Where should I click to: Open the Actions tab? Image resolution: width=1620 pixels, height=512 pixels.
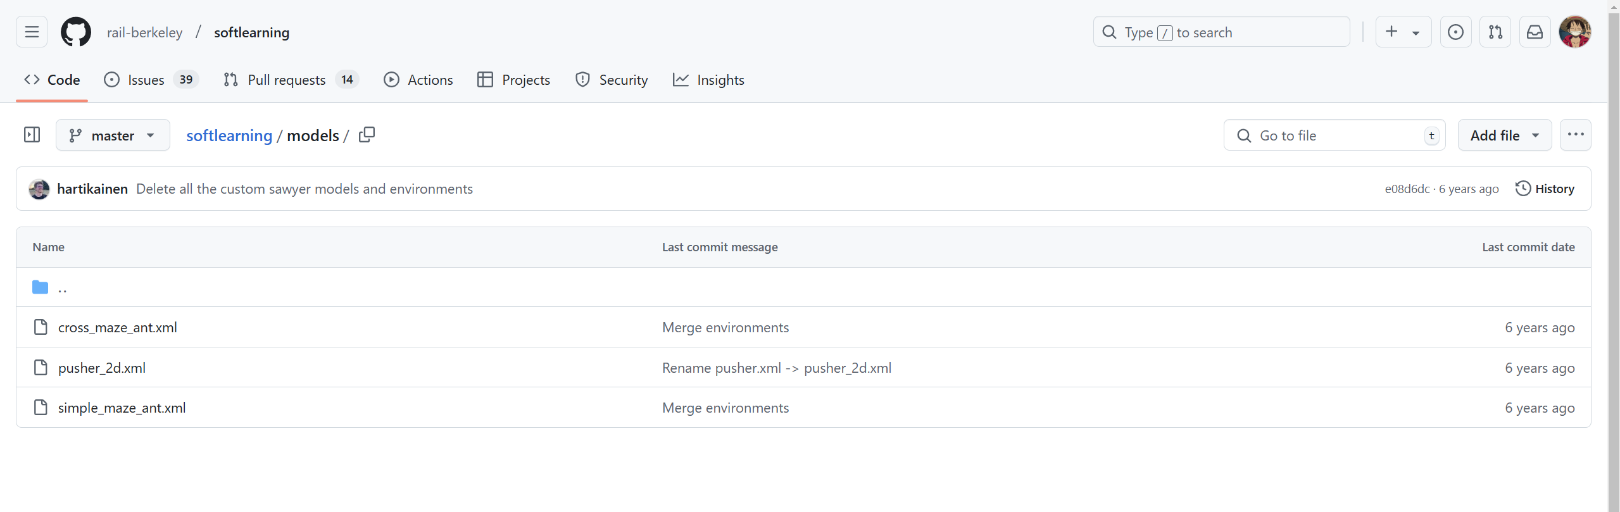coord(418,80)
